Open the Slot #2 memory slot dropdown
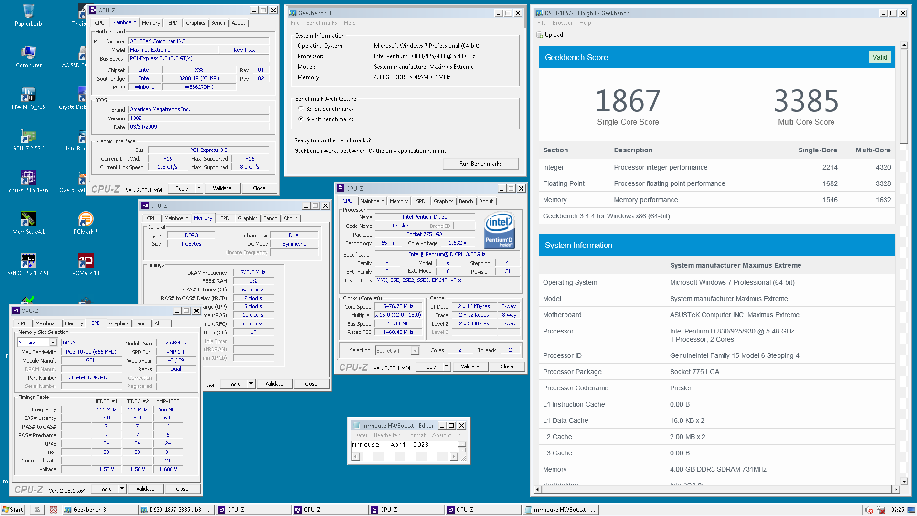 [x=53, y=343]
